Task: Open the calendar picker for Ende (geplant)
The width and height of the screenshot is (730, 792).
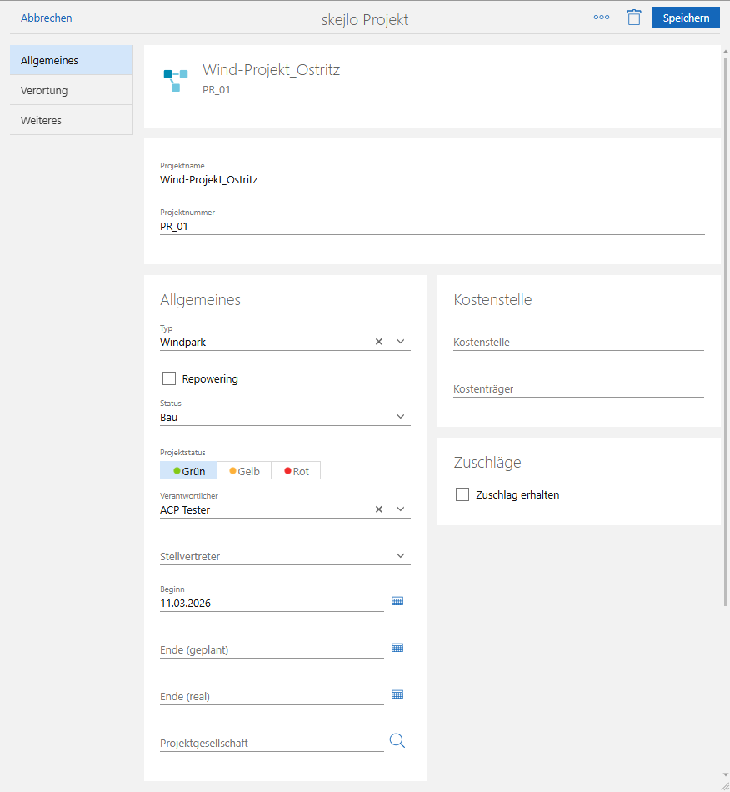Action: (x=397, y=648)
